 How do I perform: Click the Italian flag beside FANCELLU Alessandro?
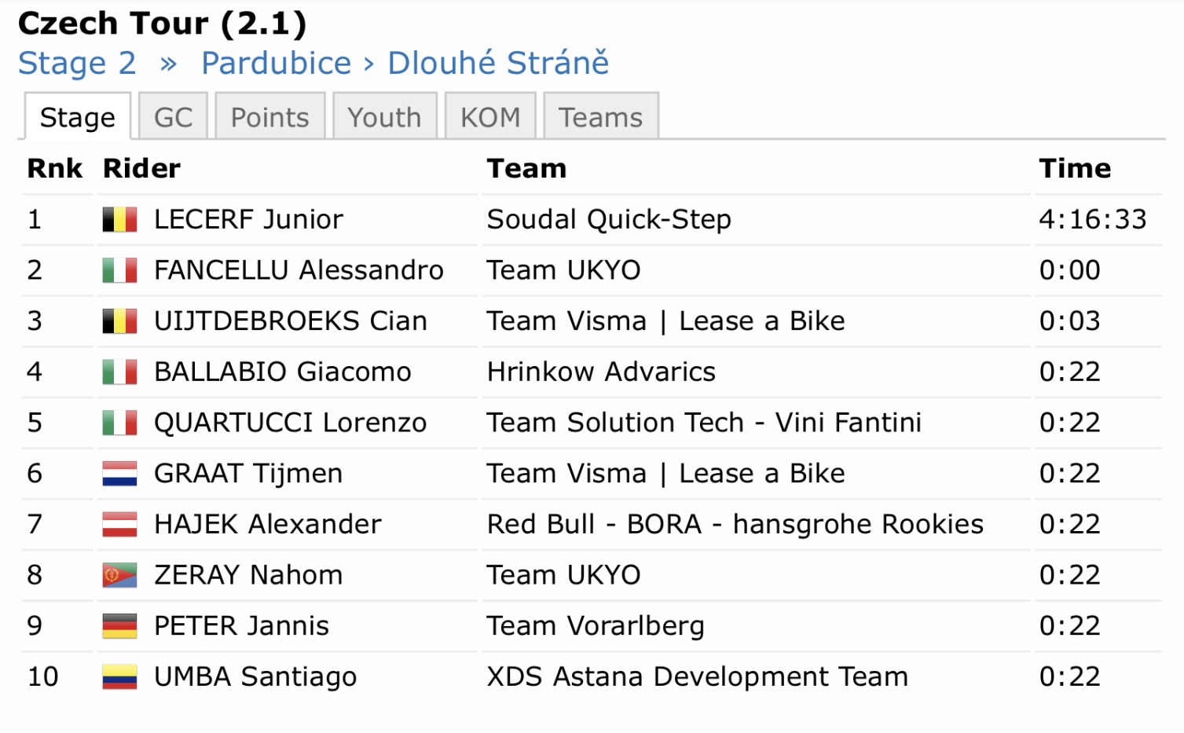tap(119, 270)
